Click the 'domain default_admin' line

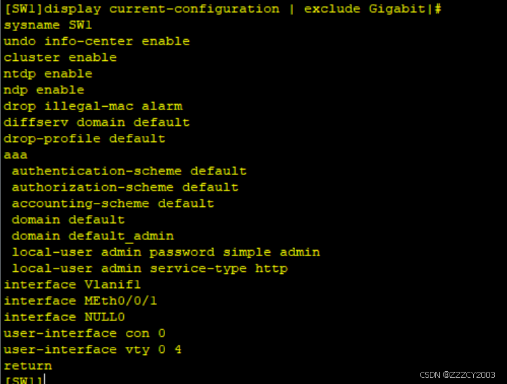(x=92, y=236)
